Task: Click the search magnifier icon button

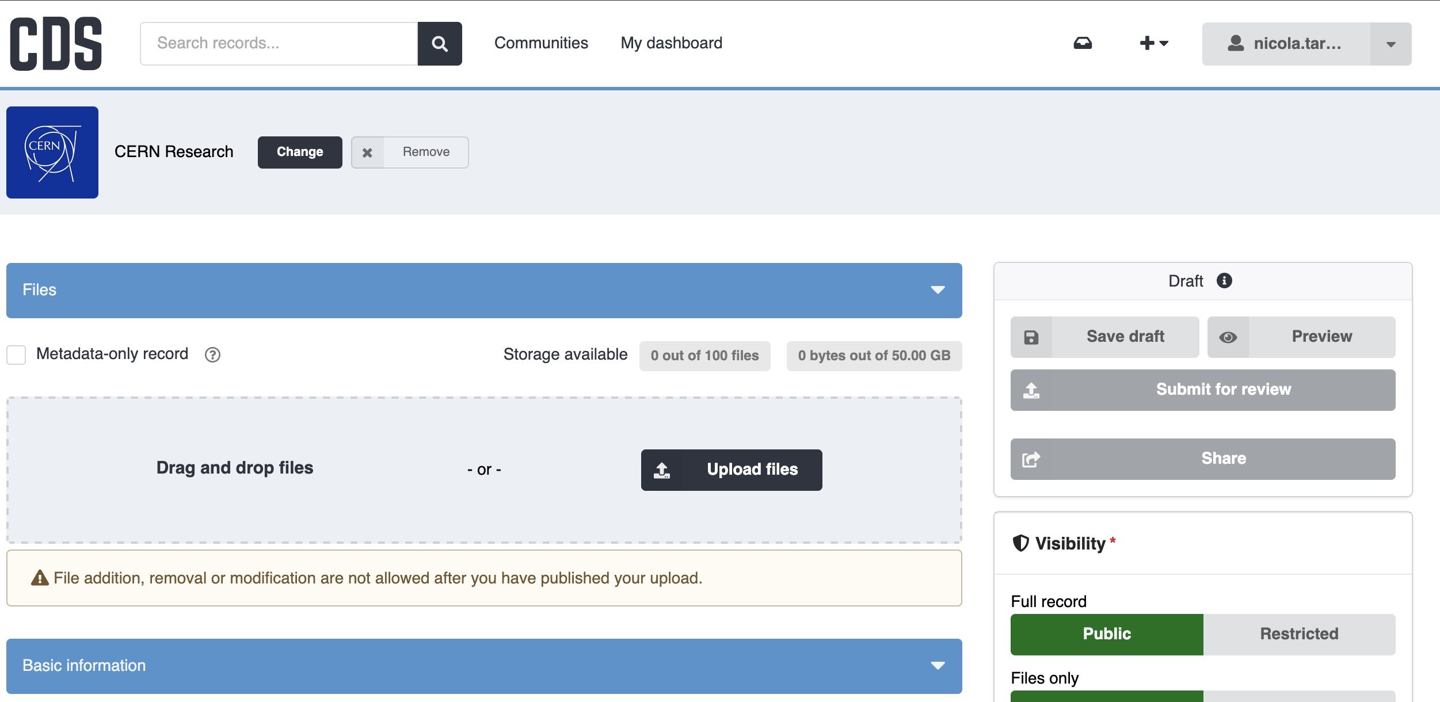Action: (440, 44)
